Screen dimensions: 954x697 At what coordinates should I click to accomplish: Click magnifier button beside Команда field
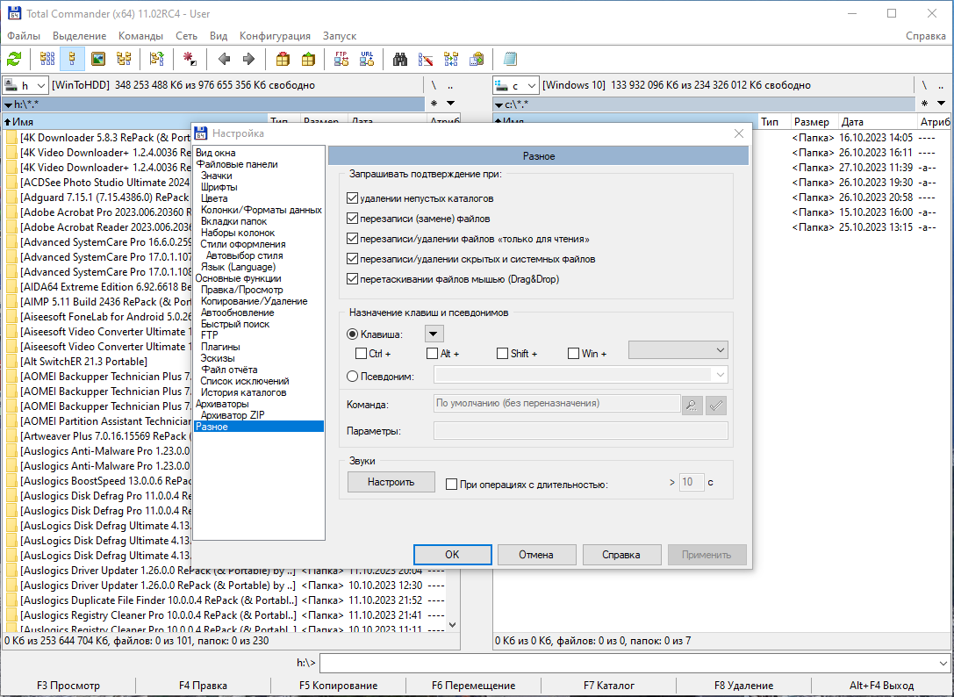coord(692,405)
